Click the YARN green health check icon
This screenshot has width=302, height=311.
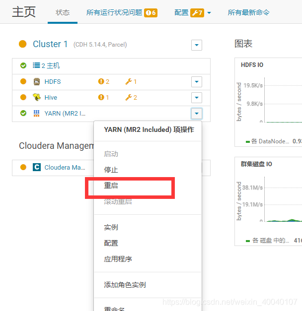23,113
